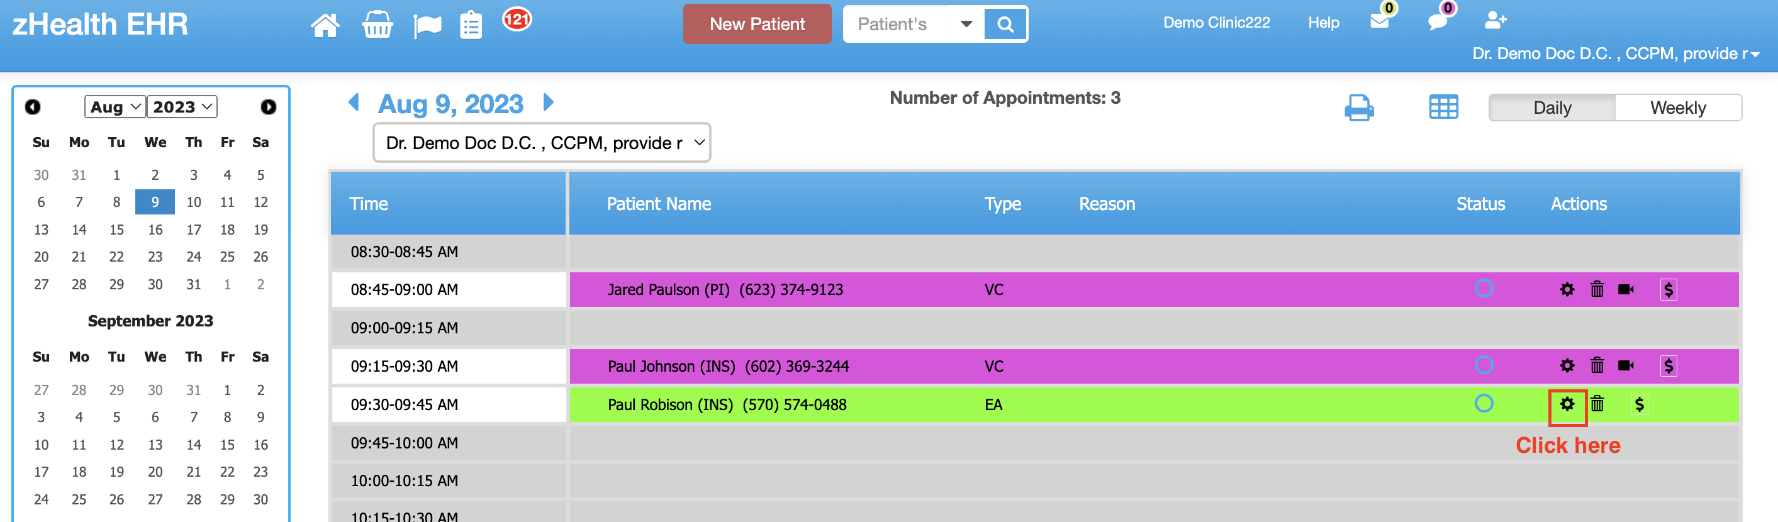The height and width of the screenshot is (522, 1778).
Task: Switch to the Weekly view tab
Action: click(1677, 108)
